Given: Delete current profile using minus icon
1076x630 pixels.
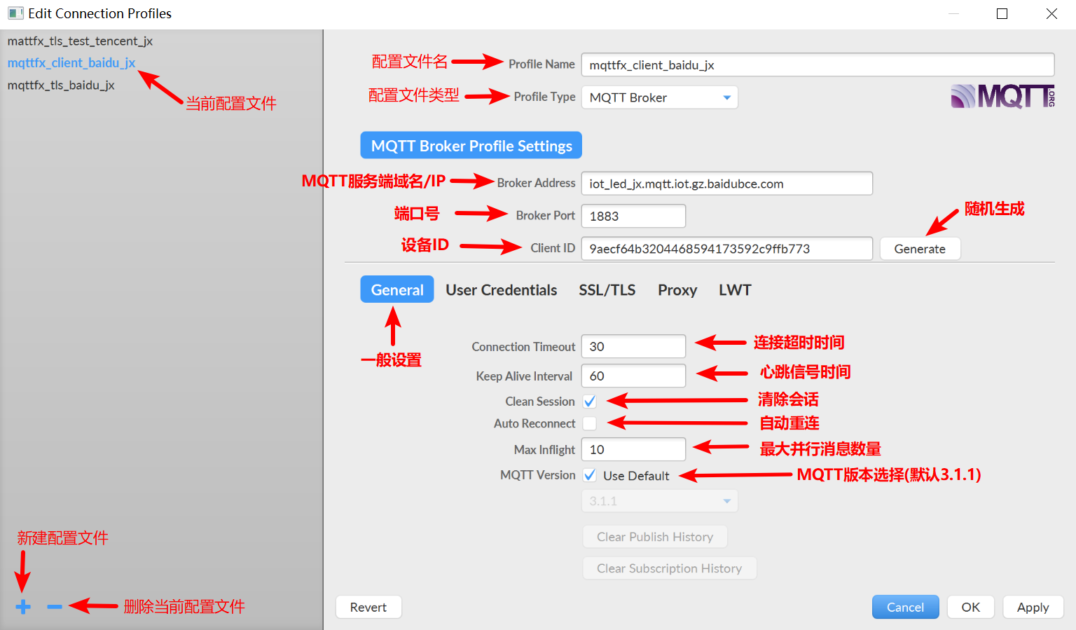Looking at the screenshot, I should (x=55, y=605).
